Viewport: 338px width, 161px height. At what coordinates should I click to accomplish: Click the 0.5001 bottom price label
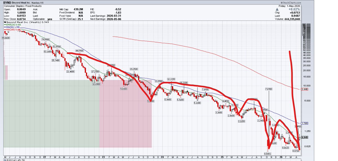click(268, 153)
